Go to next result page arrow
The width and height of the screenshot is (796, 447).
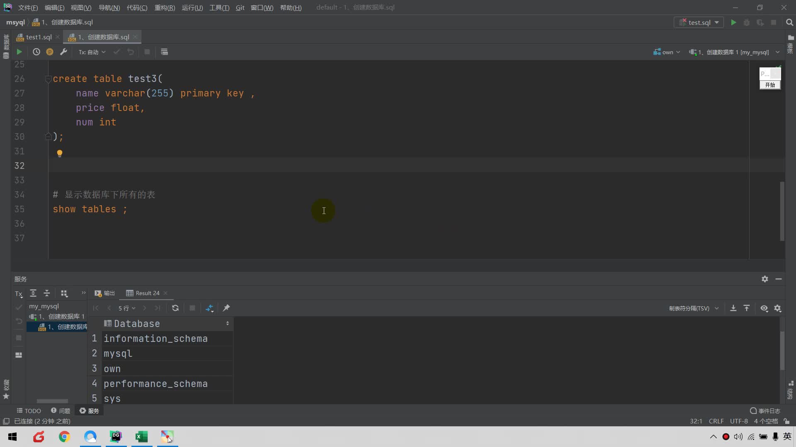[x=144, y=308]
